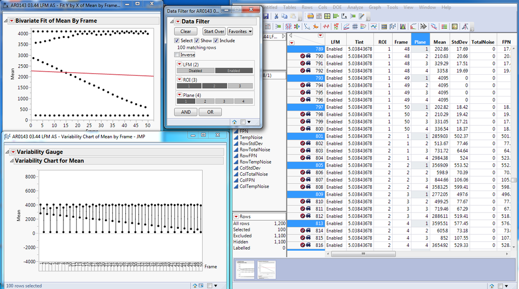Enable the Inverse checkbox
This screenshot has height=289, width=519.
pos(177,54)
